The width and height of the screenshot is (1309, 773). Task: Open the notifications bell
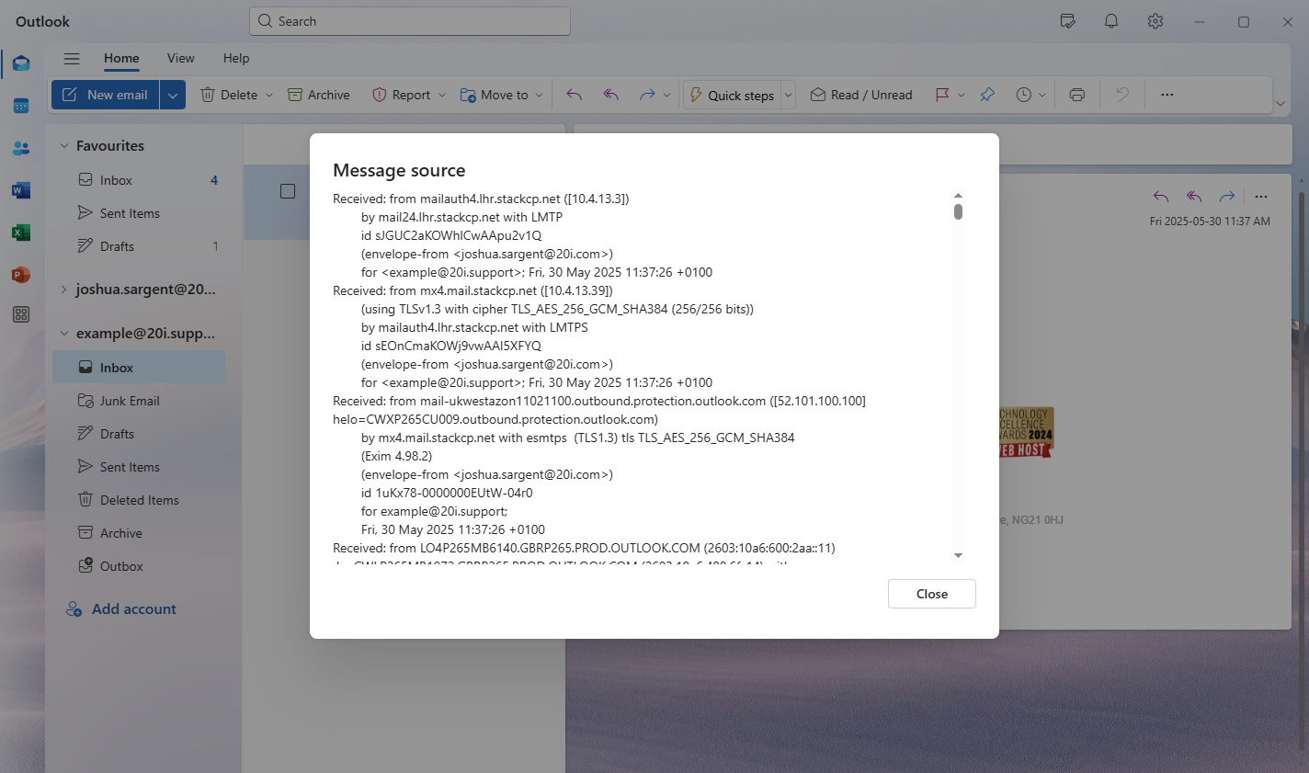coord(1111,21)
